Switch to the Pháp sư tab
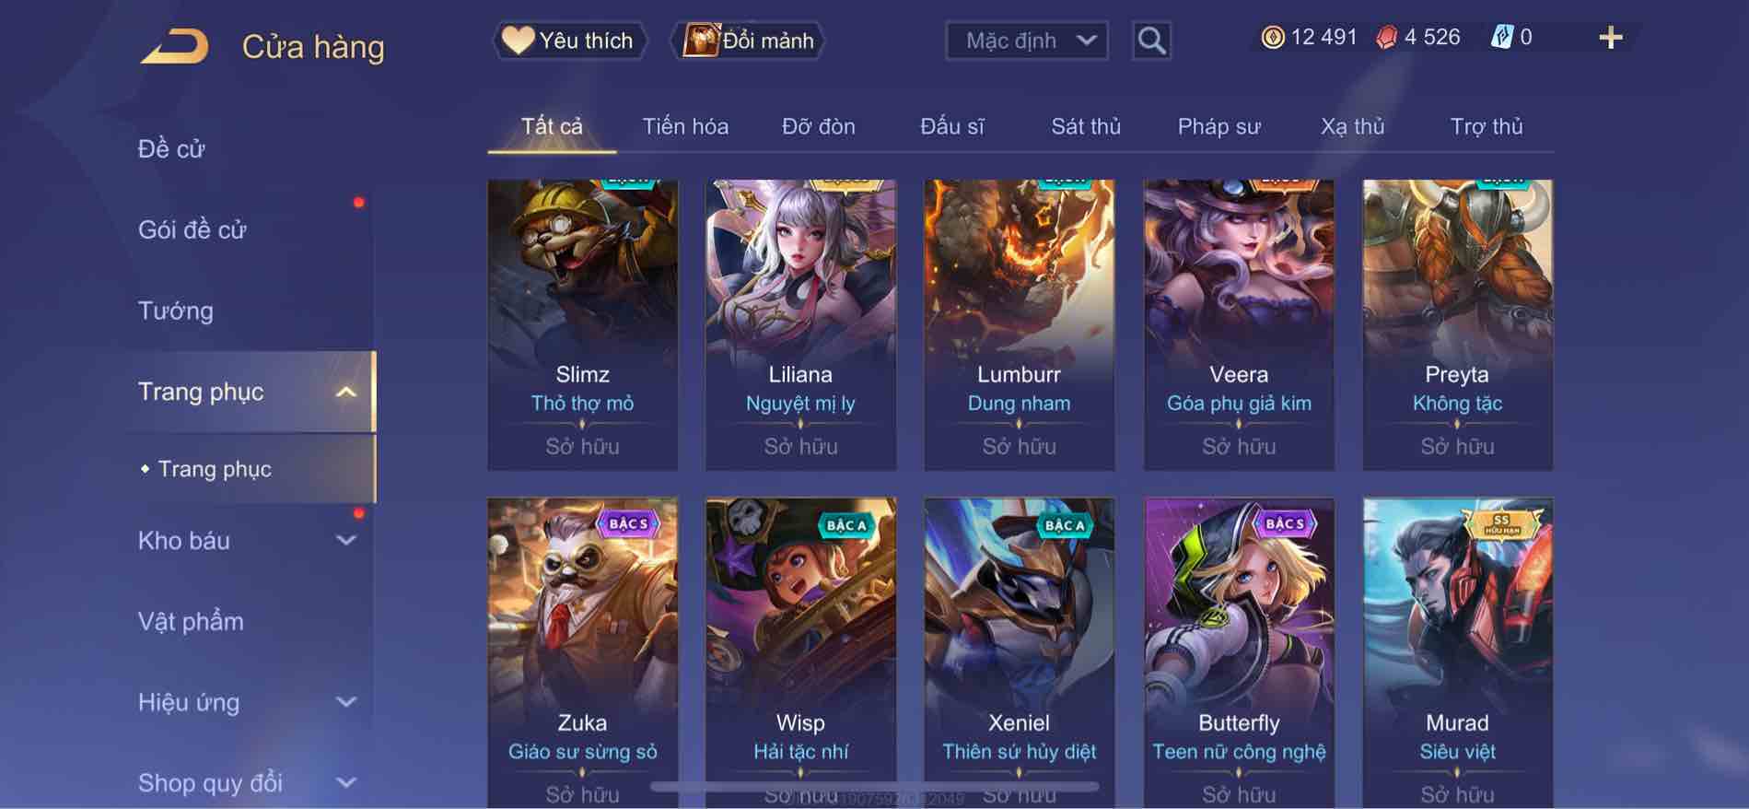1749x809 pixels. [x=1218, y=126]
